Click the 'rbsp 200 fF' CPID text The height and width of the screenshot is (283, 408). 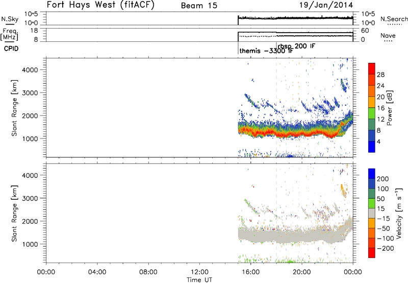coord(296,46)
